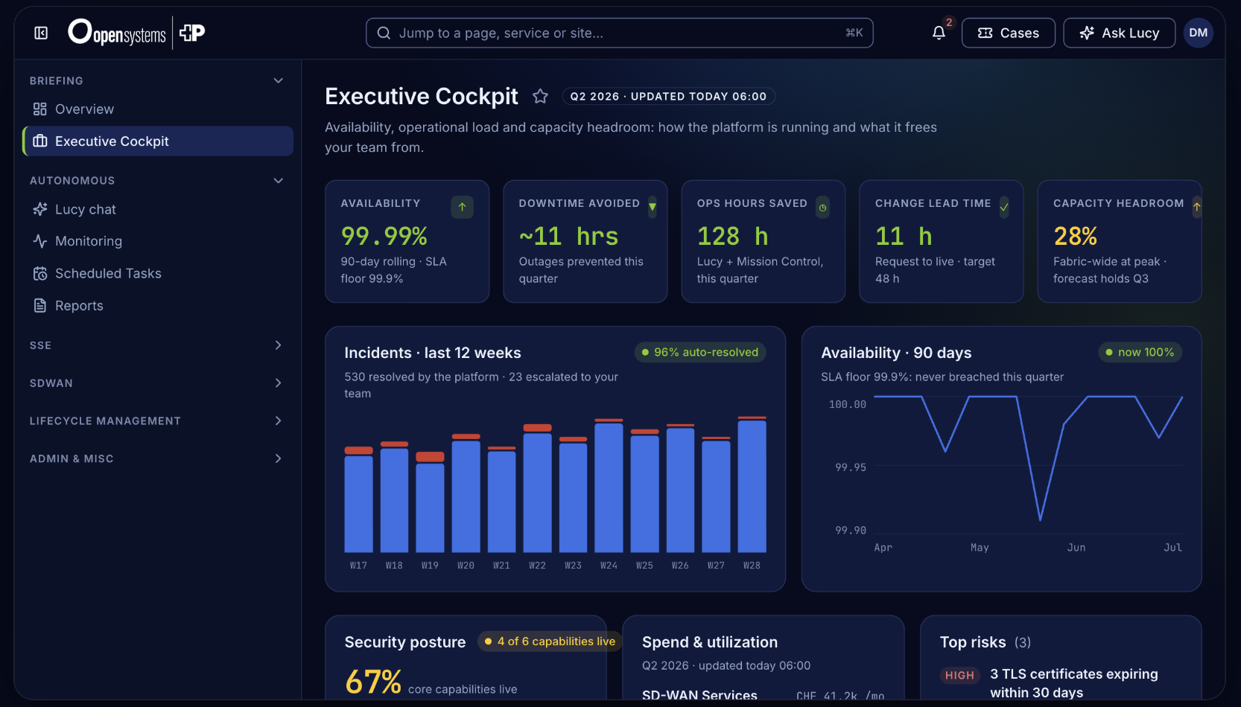Image resolution: width=1241 pixels, height=707 pixels.
Task: Open the Cases button
Action: (x=1008, y=33)
